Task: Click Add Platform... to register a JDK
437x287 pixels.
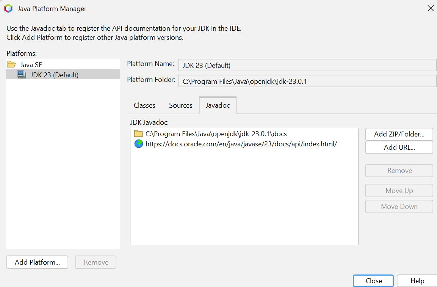Action: [x=37, y=262]
